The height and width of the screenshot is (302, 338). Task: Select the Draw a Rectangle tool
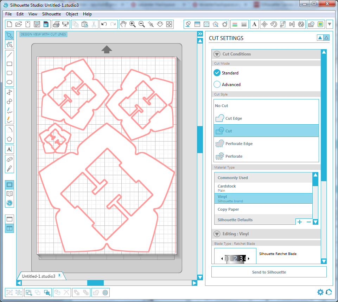coord(9,64)
